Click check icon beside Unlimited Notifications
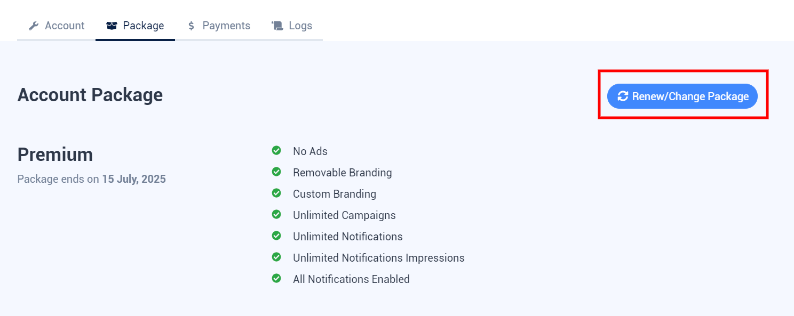Viewport: 794px width, 316px height. pyautogui.click(x=276, y=236)
